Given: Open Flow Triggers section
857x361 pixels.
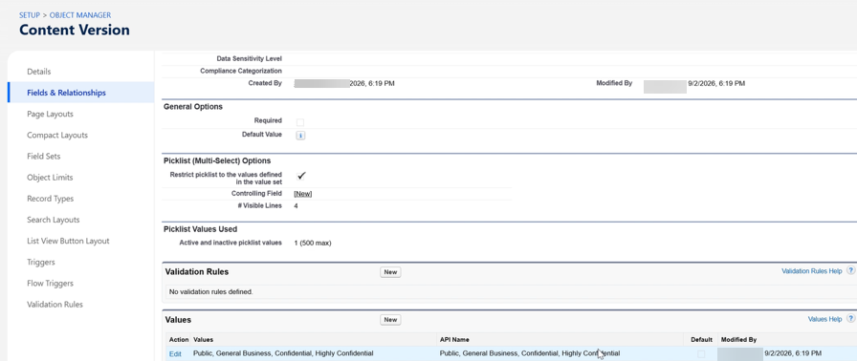Looking at the screenshot, I should (x=50, y=283).
